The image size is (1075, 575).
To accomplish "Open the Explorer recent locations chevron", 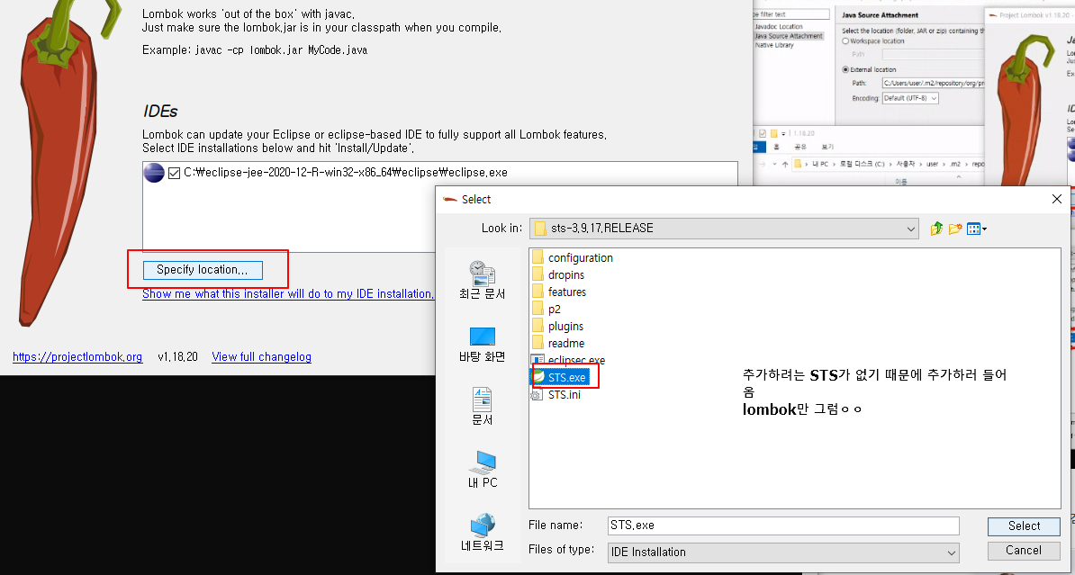I will [x=774, y=165].
